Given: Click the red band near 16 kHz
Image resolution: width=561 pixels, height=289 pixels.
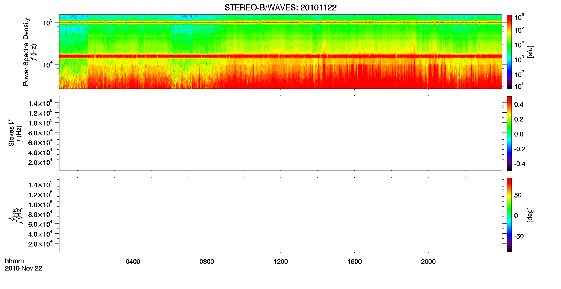Looking at the screenshot, I should 280,56.
